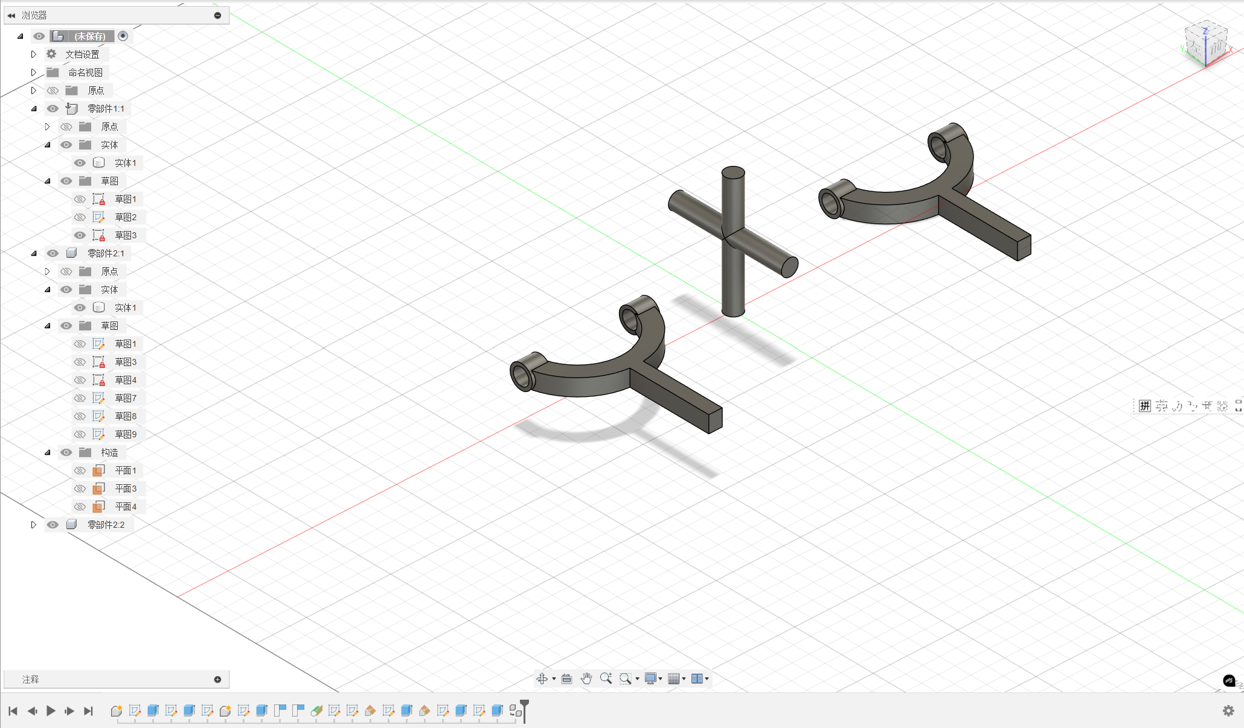Collapse the 零部件1:1 tree node
1244x728 pixels.
(x=34, y=109)
